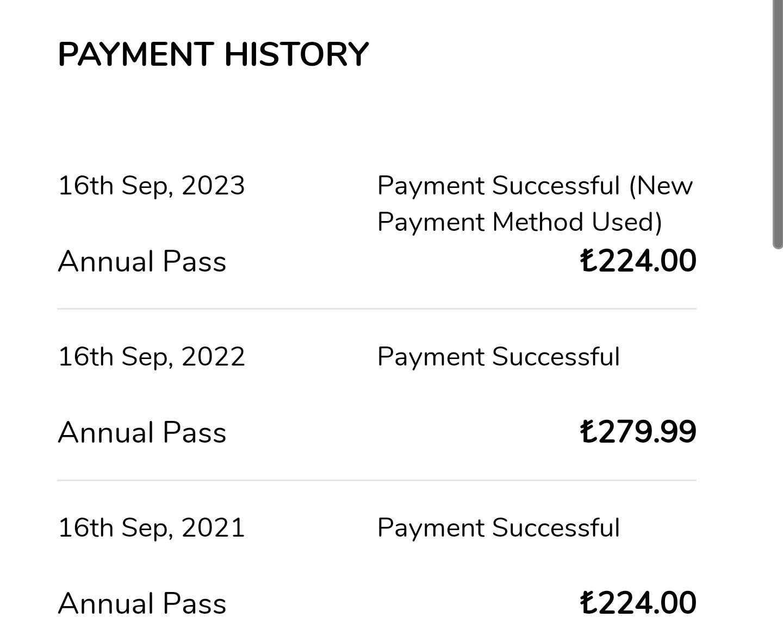Select the ₺224.00 amount for 2021

click(638, 603)
